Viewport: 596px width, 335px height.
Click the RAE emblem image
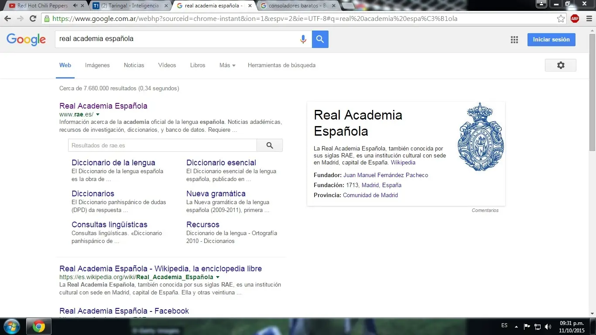click(480, 137)
